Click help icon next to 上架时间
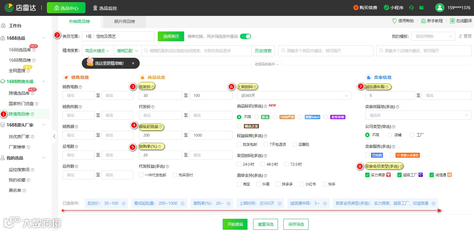The image size is (474, 231). pyautogui.click(x=255, y=87)
